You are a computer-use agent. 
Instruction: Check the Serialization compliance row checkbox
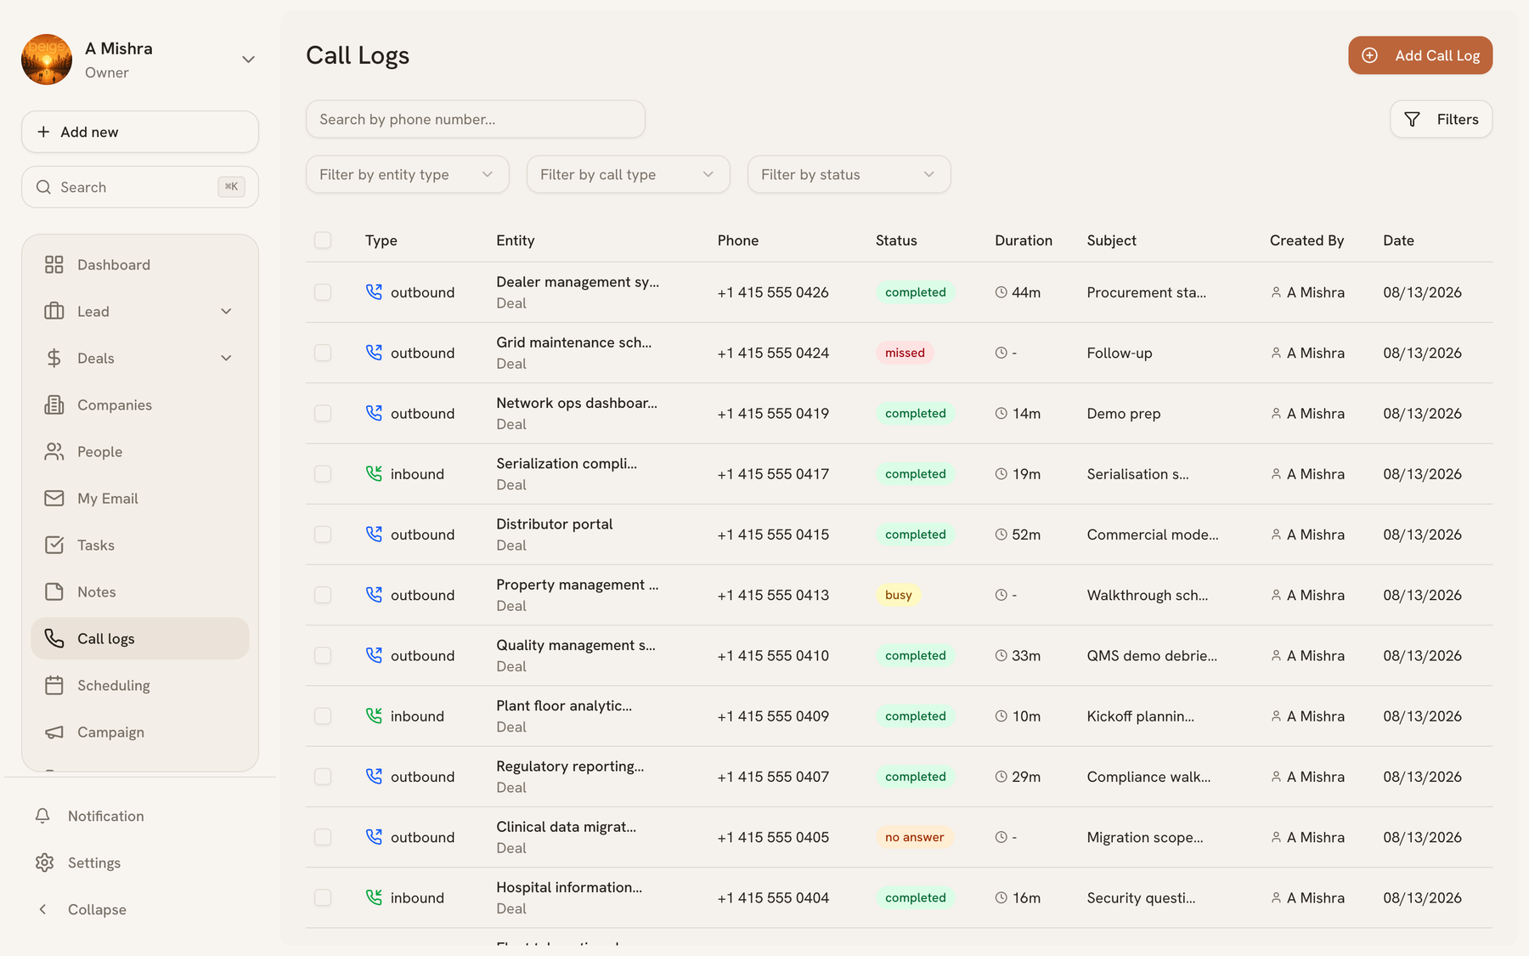(x=323, y=474)
